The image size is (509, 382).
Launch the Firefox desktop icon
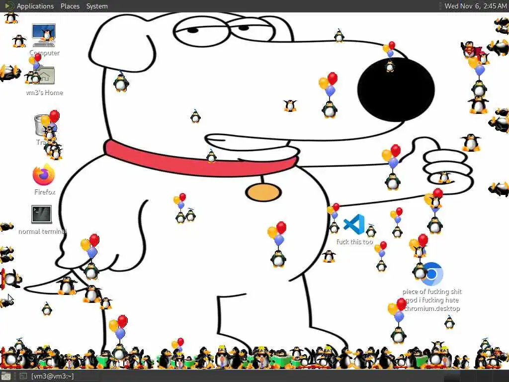tap(44, 175)
